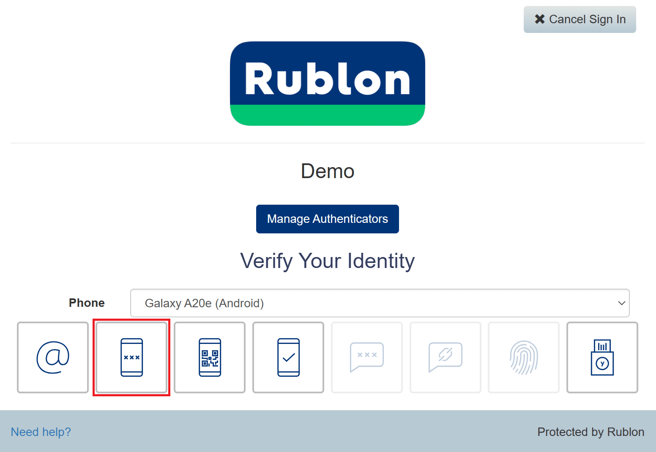This screenshot has width=656, height=452.
Task: Click the chevron arrow of Phone dropdown
Action: (621, 303)
